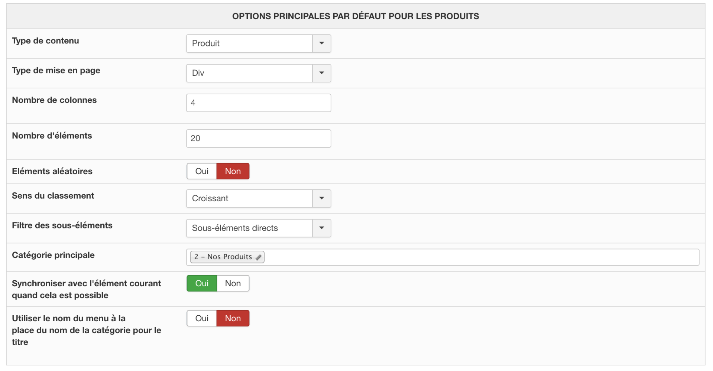Click pencil icon on Nos Produits tag
This screenshot has width=713, height=371.
[259, 257]
